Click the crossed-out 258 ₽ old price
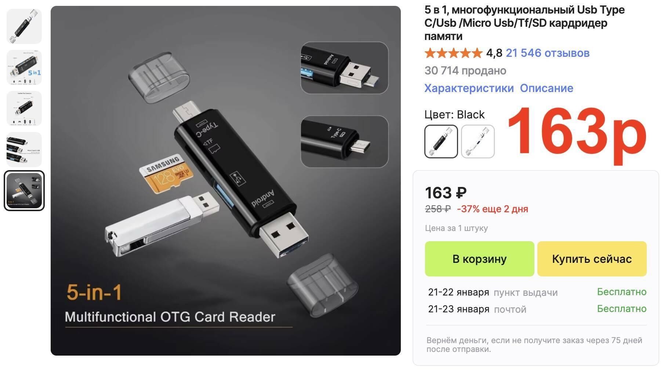Viewport: 664px width, 371px height. pos(438,209)
